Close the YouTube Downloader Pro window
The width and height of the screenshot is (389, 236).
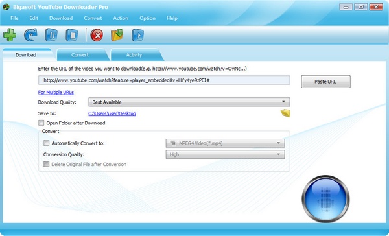coord(376,7)
